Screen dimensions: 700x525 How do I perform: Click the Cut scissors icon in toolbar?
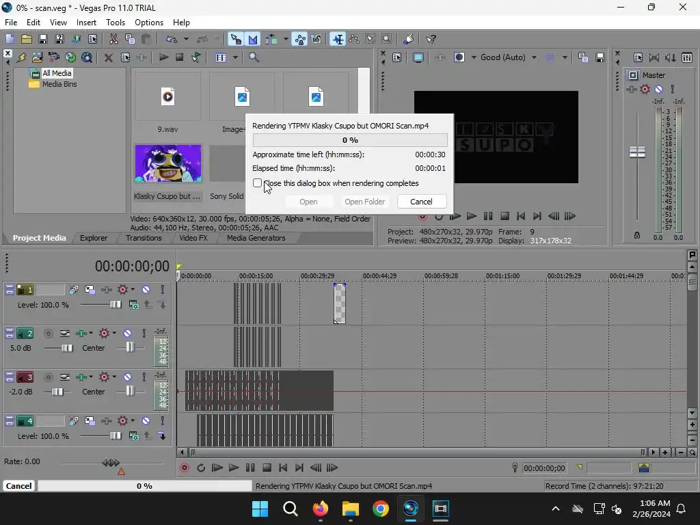click(x=113, y=39)
